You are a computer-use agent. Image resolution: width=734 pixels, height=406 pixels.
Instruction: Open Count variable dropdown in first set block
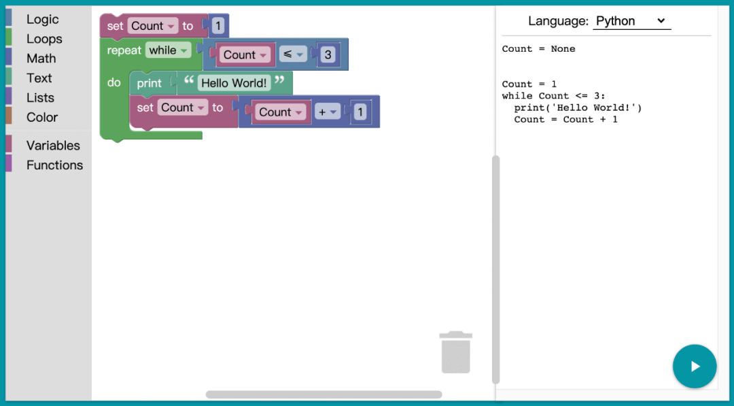click(x=153, y=26)
